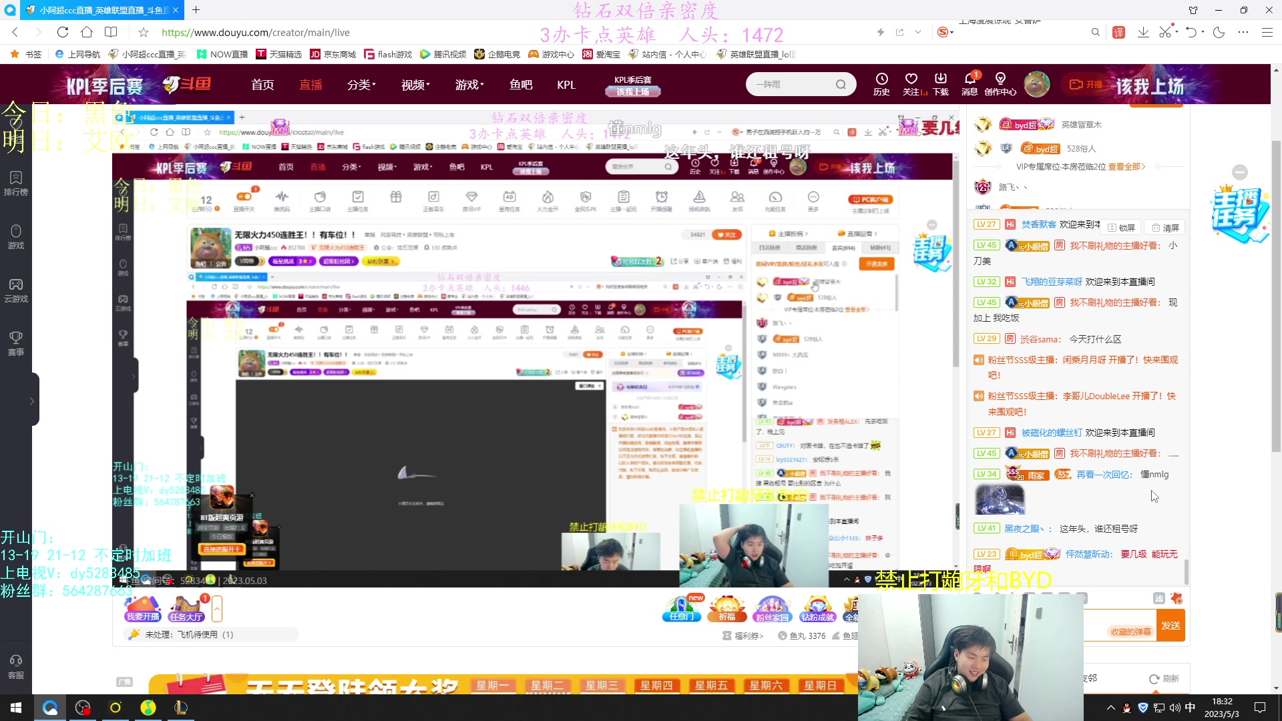Collapse the 任务大厅 panel chevron
Viewport: 1282px width, 721px height.
click(x=217, y=609)
